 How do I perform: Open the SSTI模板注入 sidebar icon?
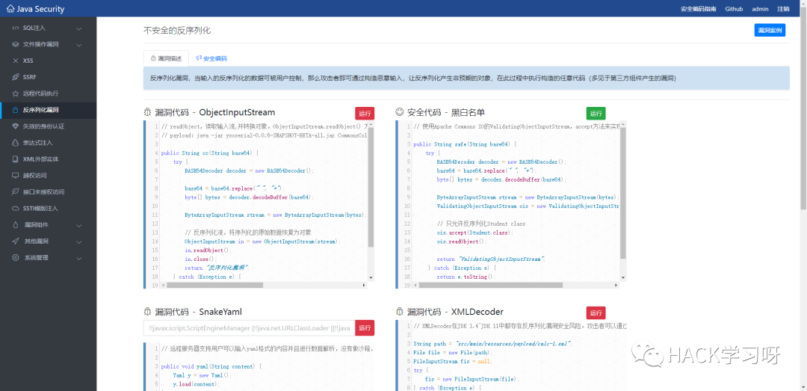16,208
